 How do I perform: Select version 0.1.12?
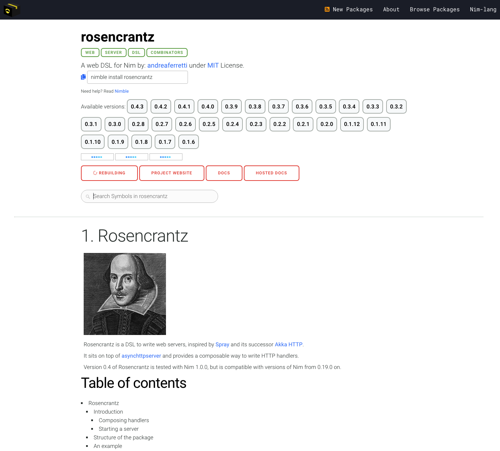coord(352,124)
